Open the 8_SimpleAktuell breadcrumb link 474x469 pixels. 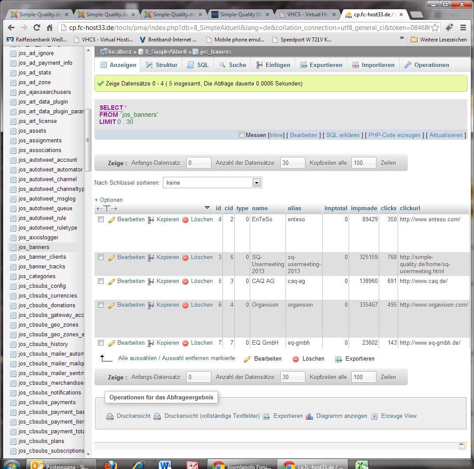(166, 52)
